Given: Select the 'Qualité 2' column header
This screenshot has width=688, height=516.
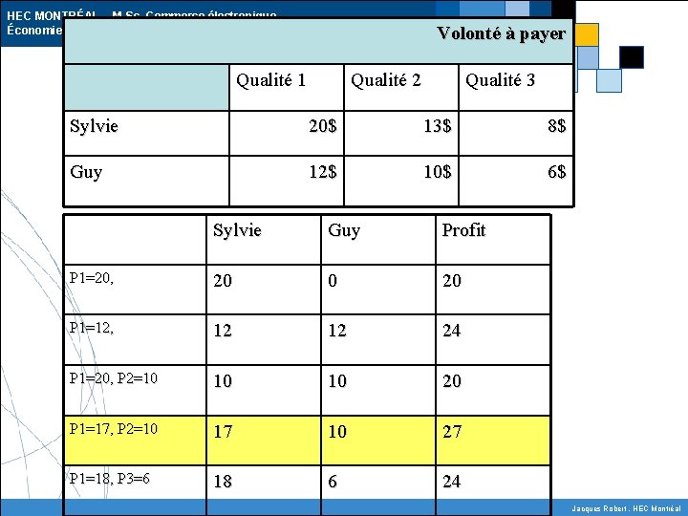Looking at the screenshot, I should point(386,80).
